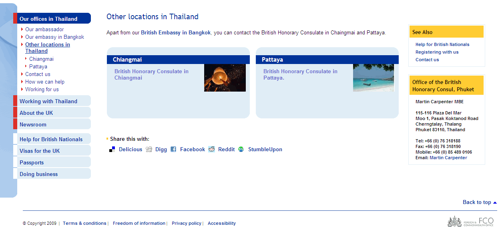500x232 pixels.
Task: Open the British Embassy in Bangkok link
Action: point(176,33)
